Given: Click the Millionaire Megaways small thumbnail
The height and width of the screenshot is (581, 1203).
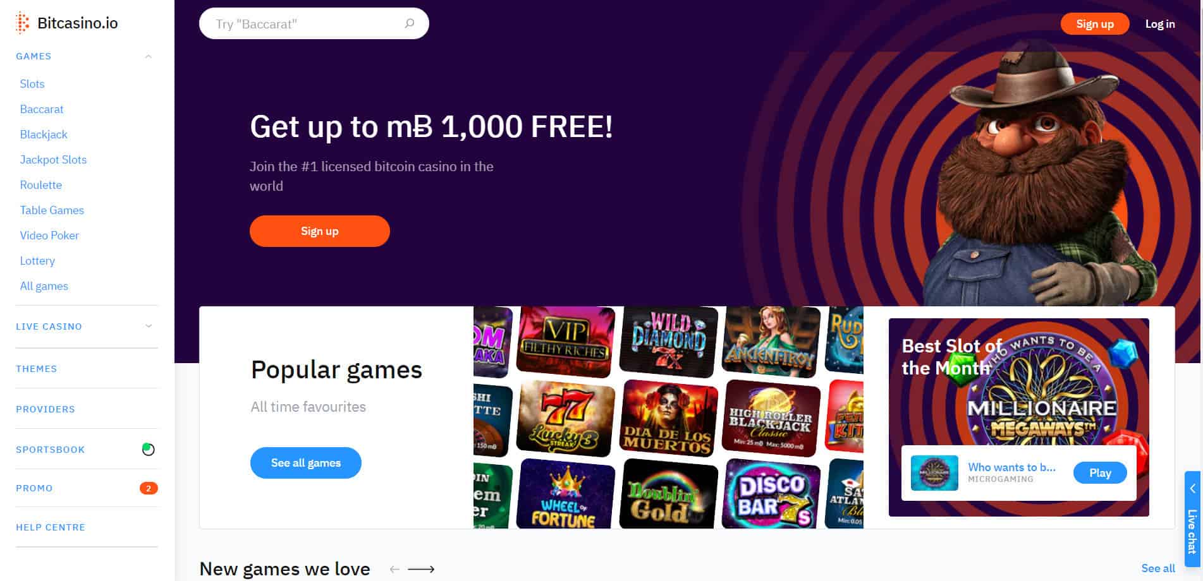Looking at the screenshot, I should 934,473.
